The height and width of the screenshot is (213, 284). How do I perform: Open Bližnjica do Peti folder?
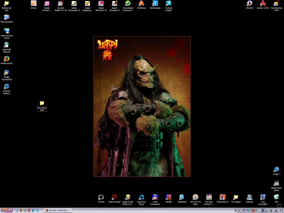coord(7,6)
